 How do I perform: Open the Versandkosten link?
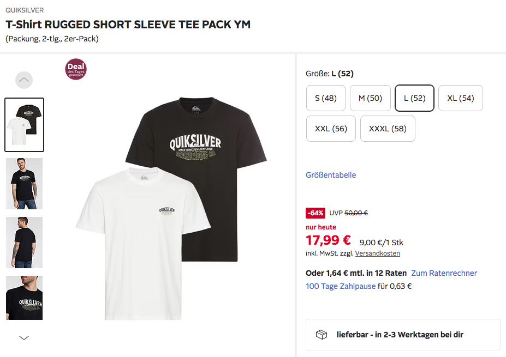[378, 253]
